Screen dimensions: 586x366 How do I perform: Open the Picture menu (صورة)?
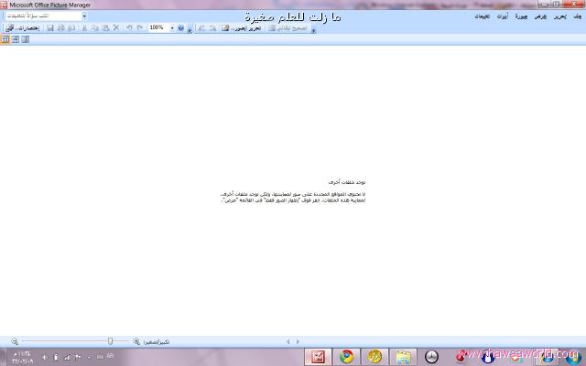pyautogui.click(x=520, y=16)
